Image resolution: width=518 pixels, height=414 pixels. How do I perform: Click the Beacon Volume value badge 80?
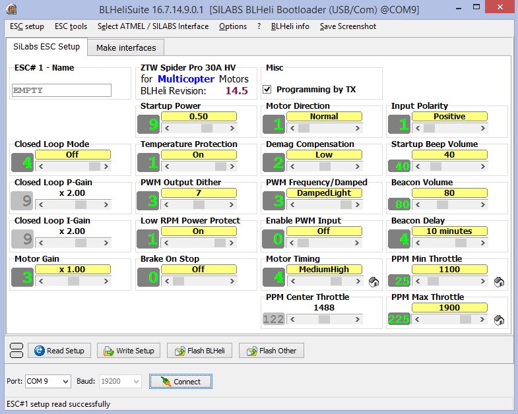click(399, 204)
